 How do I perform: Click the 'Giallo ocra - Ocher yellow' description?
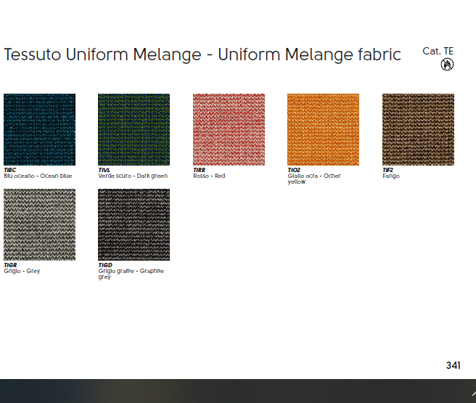pyautogui.click(x=313, y=179)
